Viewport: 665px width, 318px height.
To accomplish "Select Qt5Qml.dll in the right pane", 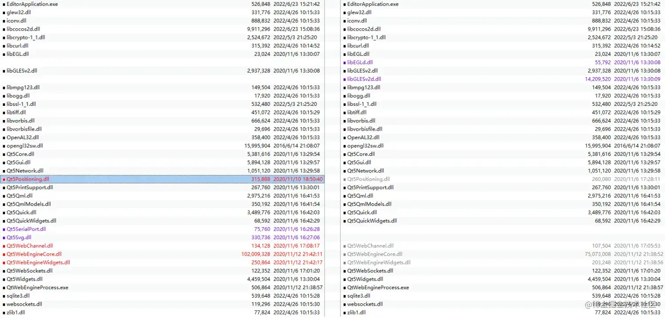I will tap(360, 196).
